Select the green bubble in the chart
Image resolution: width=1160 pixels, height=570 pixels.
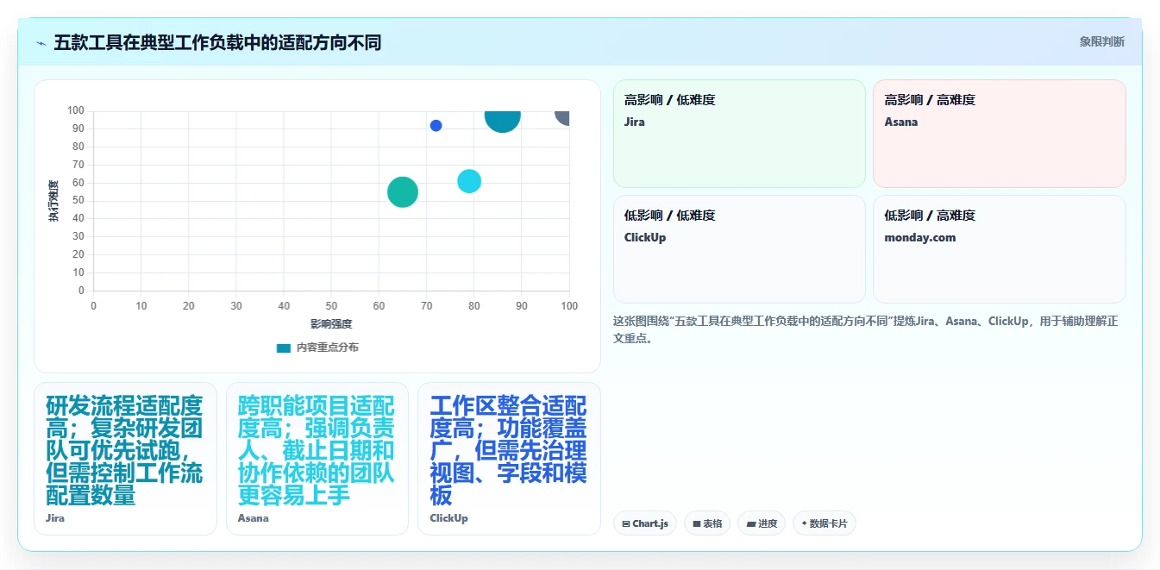point(403,191)
